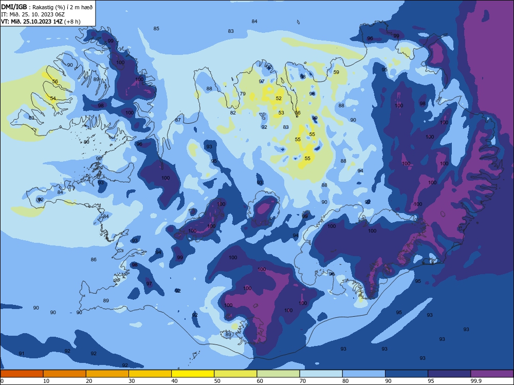Click the map humidity value '54'

click(53, 98)
